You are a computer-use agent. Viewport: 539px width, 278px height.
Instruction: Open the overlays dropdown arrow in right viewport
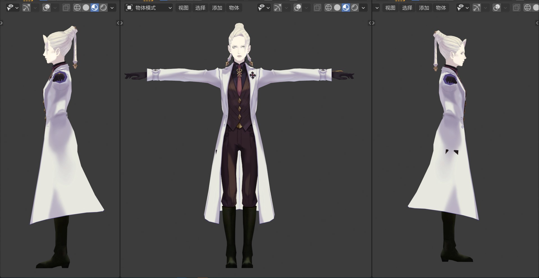pyautogui.click(x=505, y=8)
